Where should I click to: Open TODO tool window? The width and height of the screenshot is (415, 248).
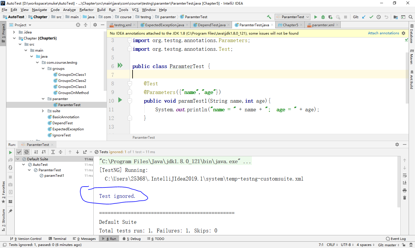point(156,239)
